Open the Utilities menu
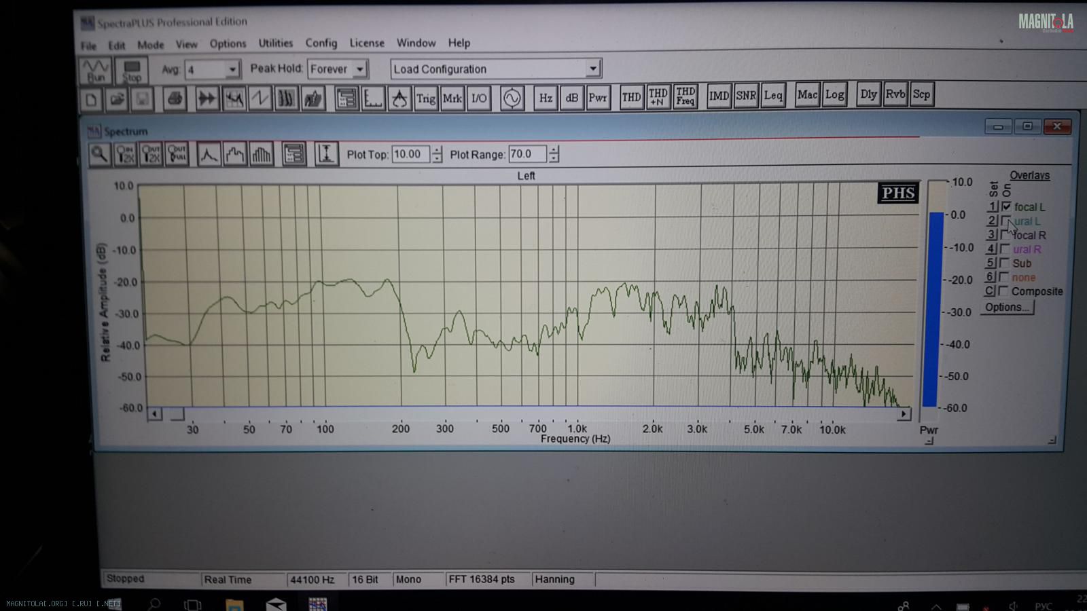This screenshot has height=611, width=1087. tap(275, 43)
